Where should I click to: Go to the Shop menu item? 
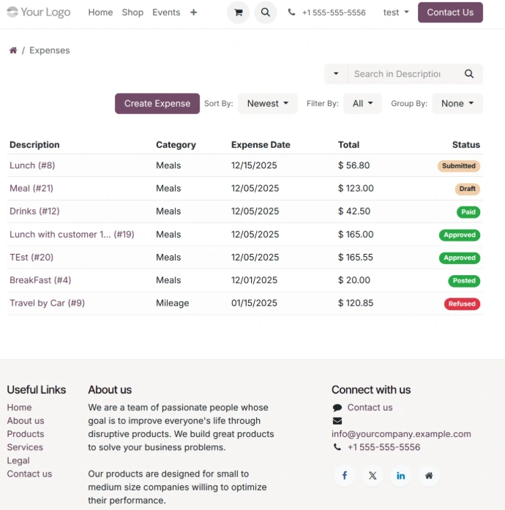tap(132, 12)
